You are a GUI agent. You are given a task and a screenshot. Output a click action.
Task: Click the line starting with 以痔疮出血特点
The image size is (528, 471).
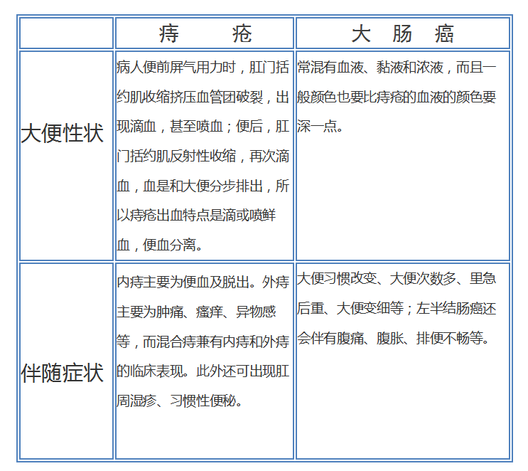pos(196,216)
